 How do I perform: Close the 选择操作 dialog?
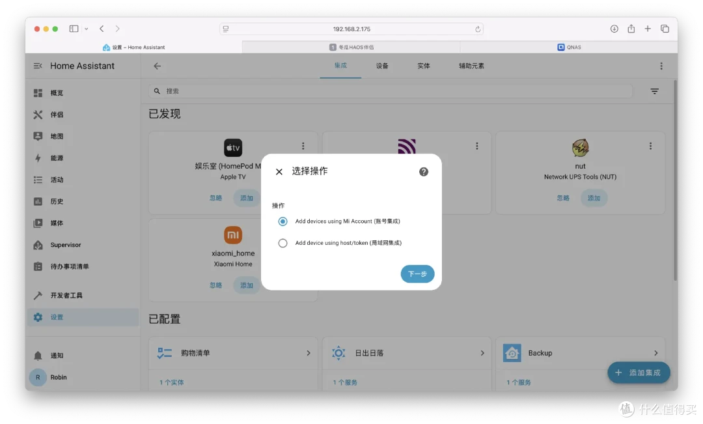[279, 172]
